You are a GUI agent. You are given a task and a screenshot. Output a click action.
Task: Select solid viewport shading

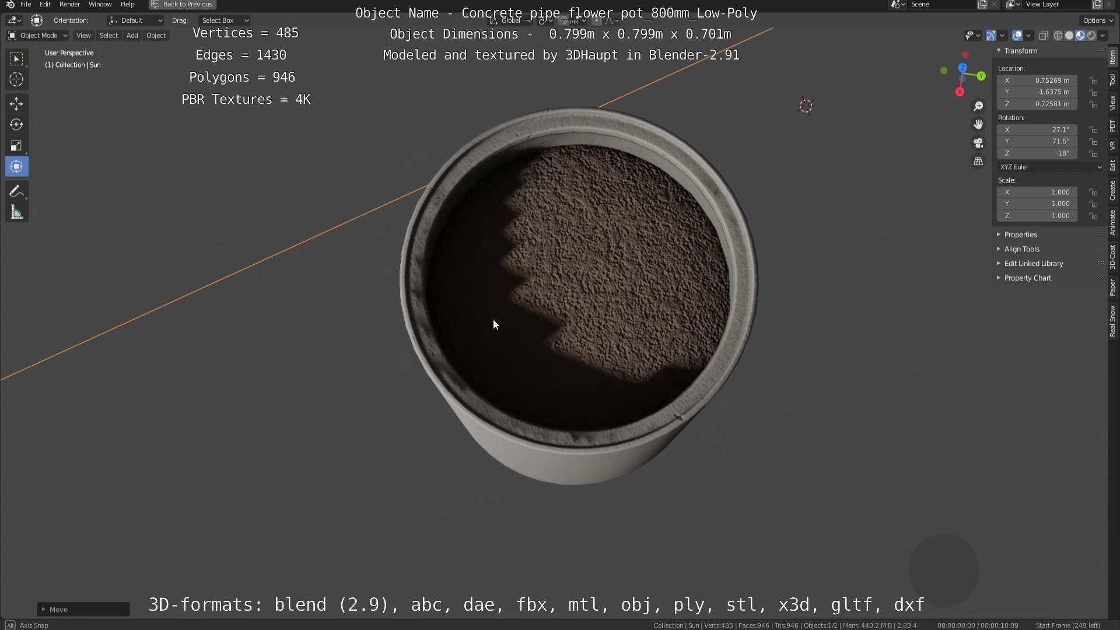click(x=1069, y=36)
